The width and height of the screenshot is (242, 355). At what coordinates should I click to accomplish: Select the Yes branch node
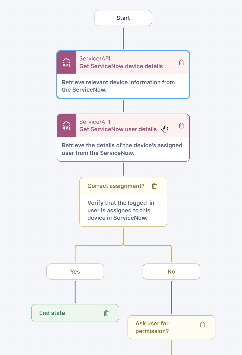(x=75, y=272)
